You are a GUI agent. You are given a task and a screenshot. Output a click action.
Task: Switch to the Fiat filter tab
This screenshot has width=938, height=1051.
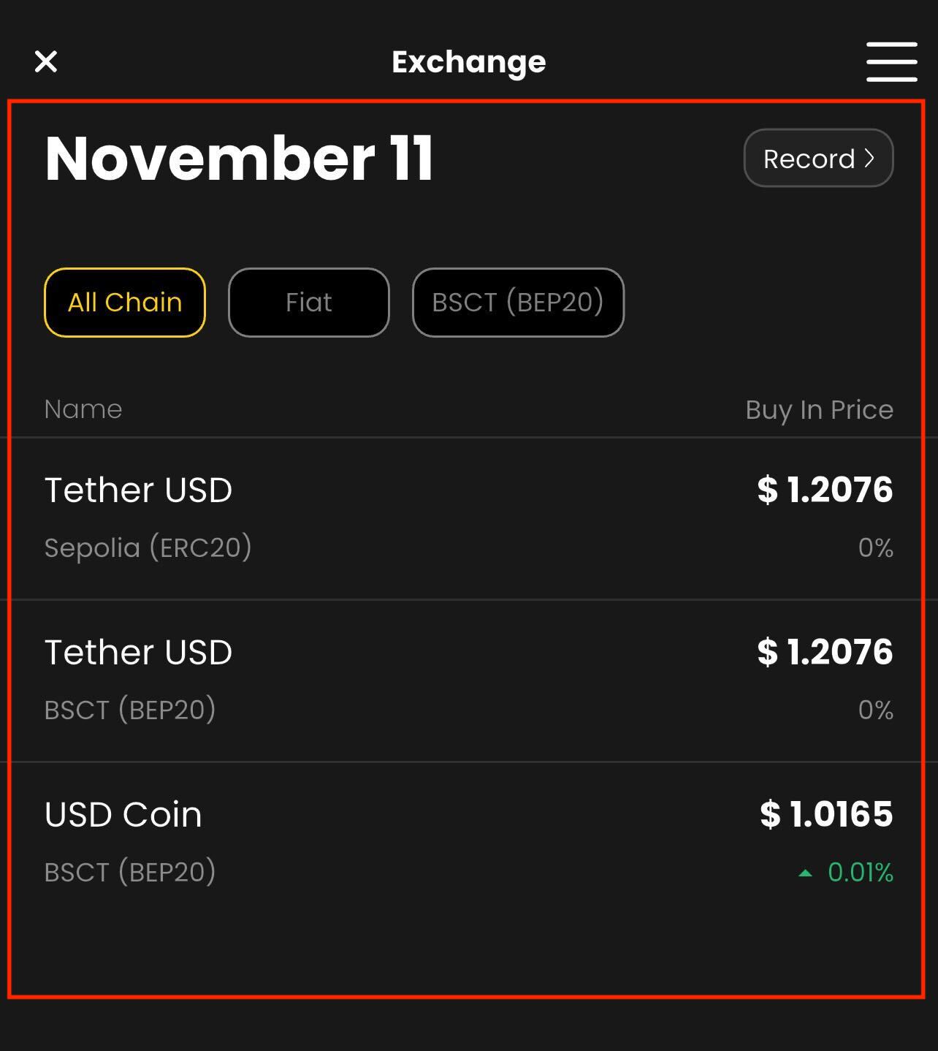tap(309, 303)
